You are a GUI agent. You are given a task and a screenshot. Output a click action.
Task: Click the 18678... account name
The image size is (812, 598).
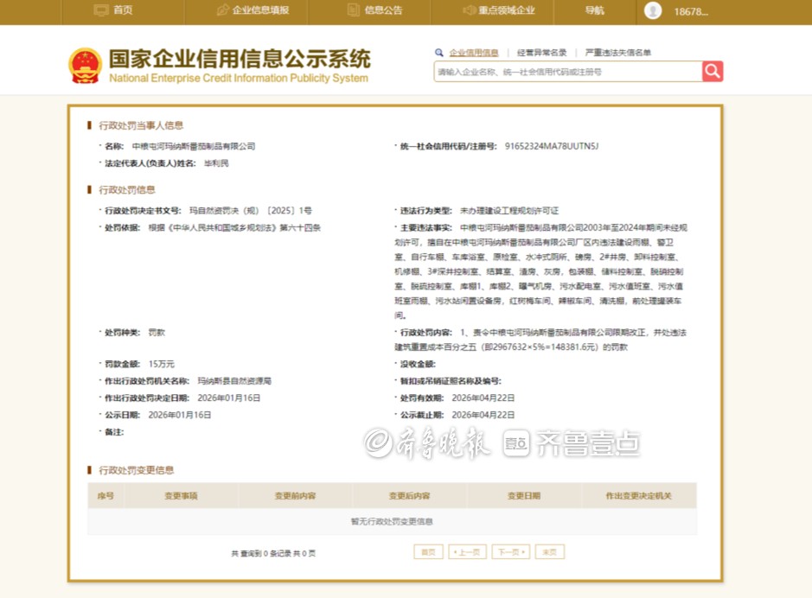690,11
